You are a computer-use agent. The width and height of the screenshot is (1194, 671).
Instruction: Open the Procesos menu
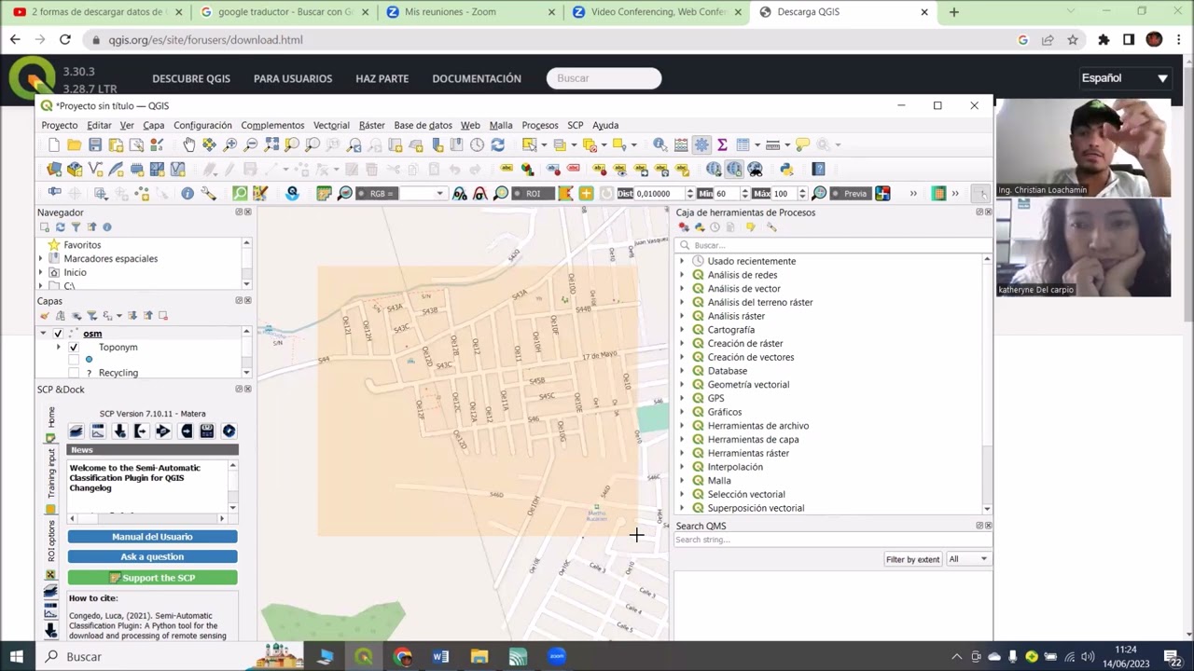[x=540, y=125]
